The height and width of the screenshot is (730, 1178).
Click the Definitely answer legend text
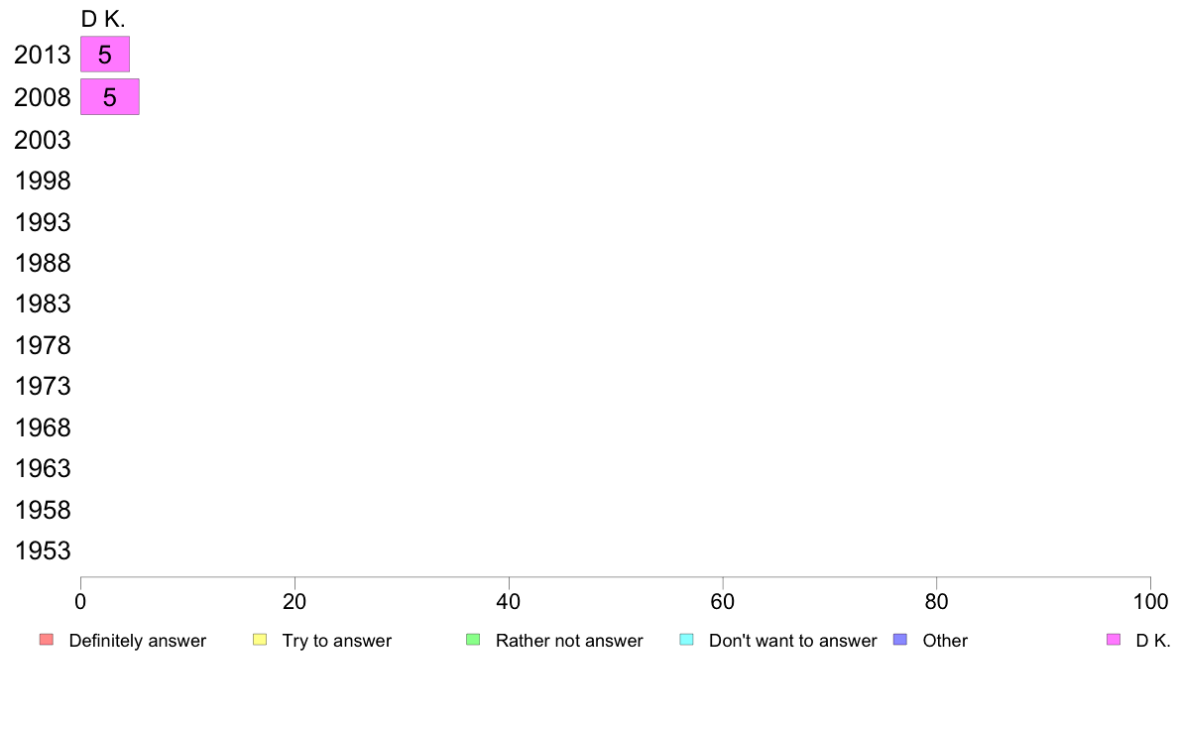click(138, 641)
